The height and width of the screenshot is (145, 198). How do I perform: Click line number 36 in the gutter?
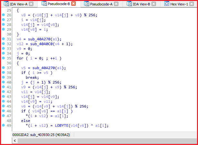point(9,63)
